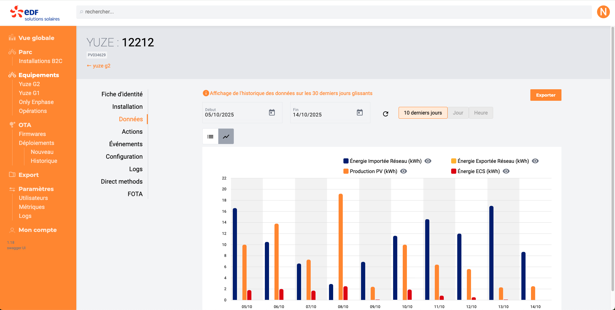The height and width of the screenshot is (310, 615).
Task: Select the line chart view icon
Action: [226, 137]
